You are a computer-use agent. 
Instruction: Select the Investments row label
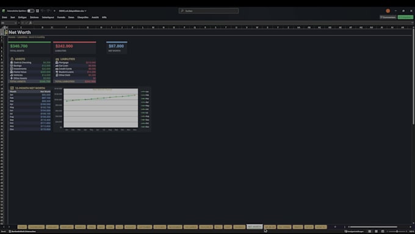20,68
